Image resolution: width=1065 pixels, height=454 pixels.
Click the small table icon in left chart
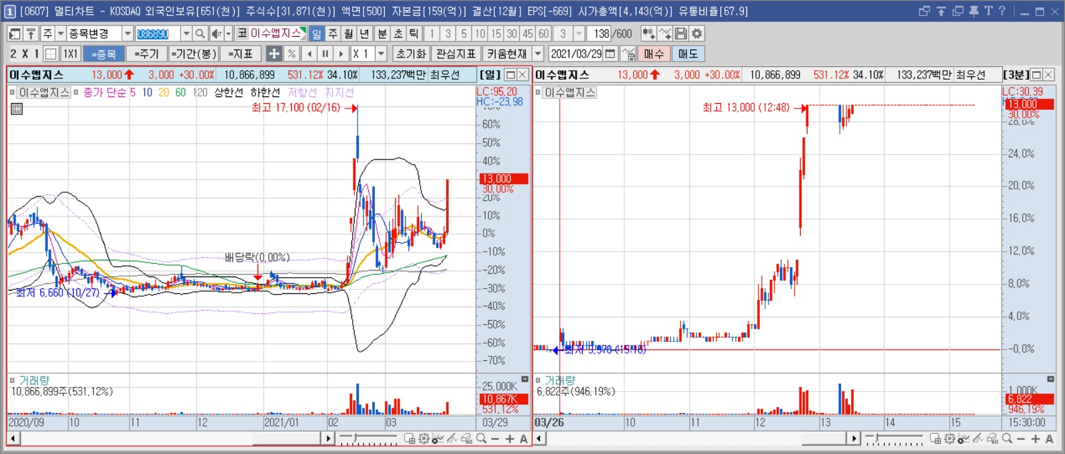click(x=17, y=108)
